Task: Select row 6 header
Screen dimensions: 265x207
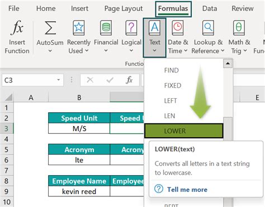Action: tap(7, 160)
